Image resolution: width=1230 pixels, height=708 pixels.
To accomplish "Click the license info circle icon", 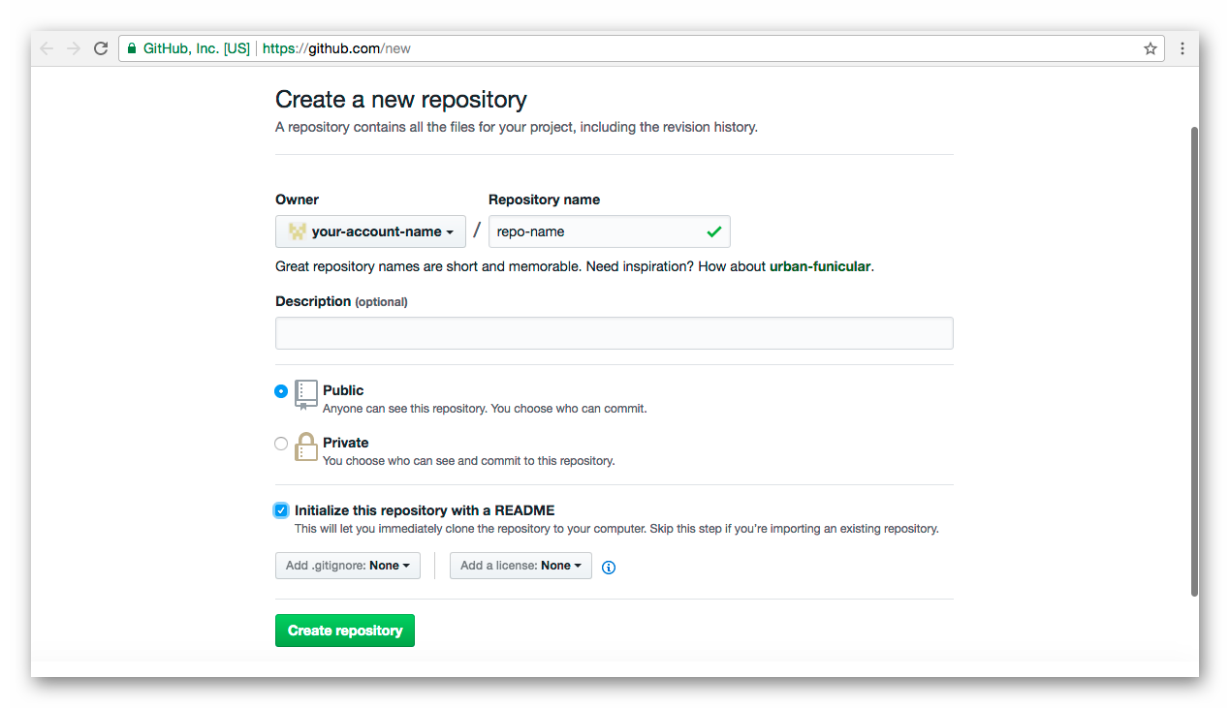I will click(609, 568).
